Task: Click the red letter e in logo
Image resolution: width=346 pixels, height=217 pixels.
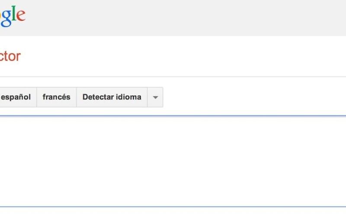Action: pos(21,16)
